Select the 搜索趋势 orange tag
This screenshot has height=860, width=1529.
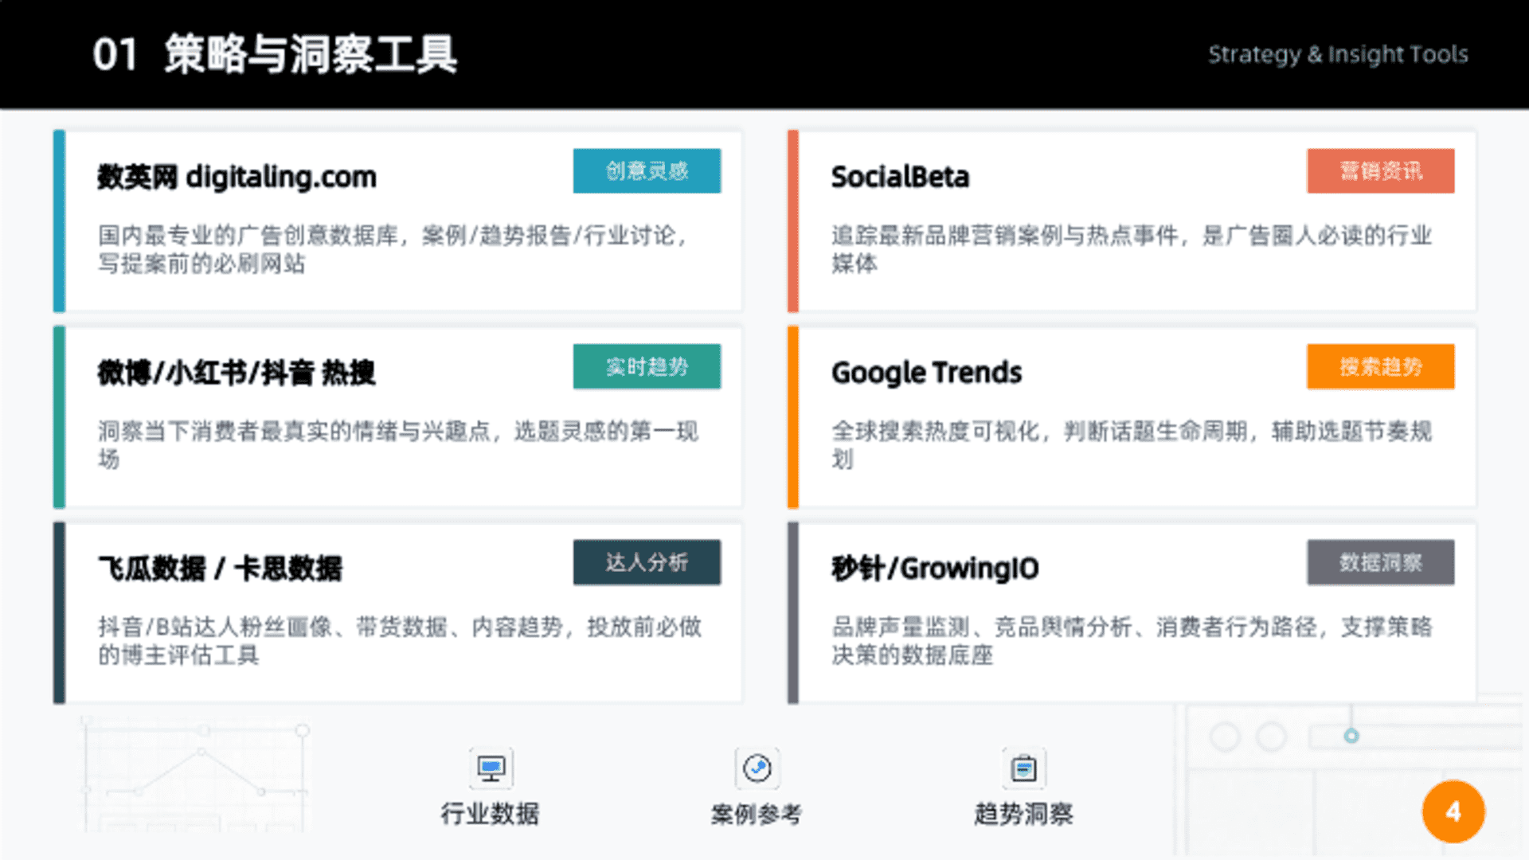pyautogui.click(x=1380, y=366)
